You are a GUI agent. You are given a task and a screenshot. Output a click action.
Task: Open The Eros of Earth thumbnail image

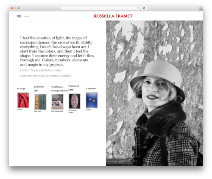click(x=75, y=101)
